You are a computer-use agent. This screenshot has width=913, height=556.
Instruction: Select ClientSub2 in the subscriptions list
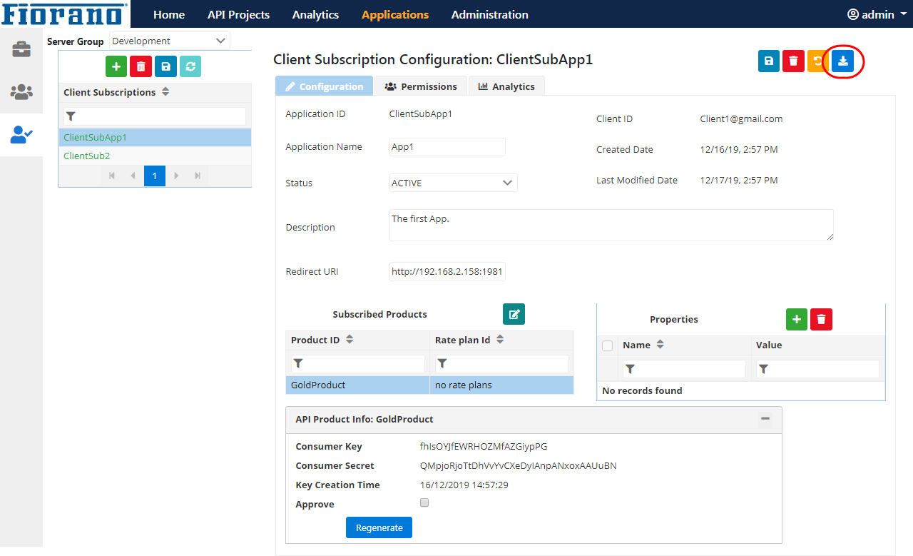pos(155,156)
